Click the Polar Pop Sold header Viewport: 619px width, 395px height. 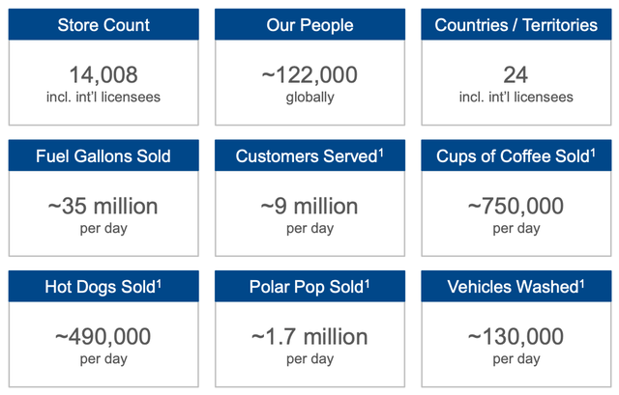[x=309, y=287]
